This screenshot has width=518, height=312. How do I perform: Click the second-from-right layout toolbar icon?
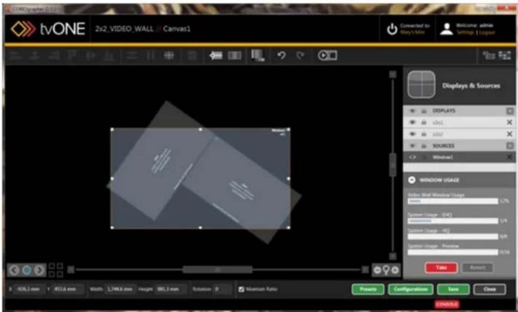pos(489,55)
